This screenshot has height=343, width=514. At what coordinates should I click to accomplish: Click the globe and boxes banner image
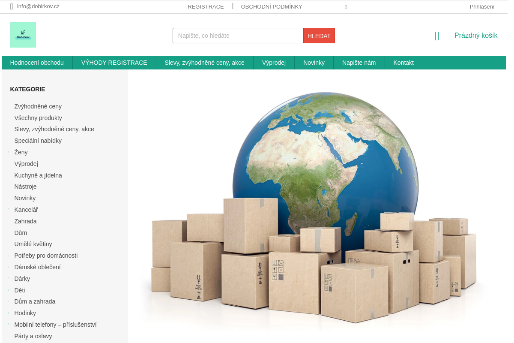[317, 207]
